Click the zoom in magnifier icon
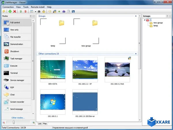Image resolution: width=173 pixels, height=130 pixels. 33,122
